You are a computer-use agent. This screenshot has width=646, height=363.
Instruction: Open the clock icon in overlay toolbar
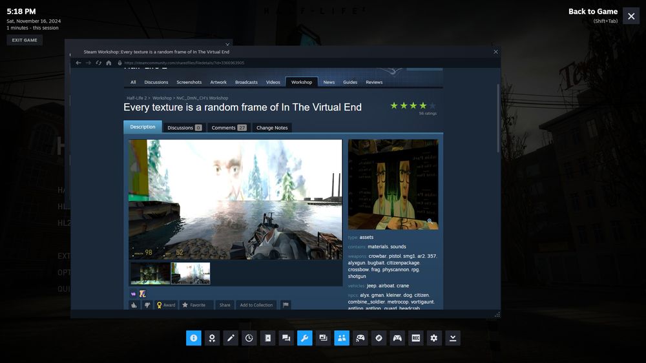pyautogui.click(x=249, y=338)
